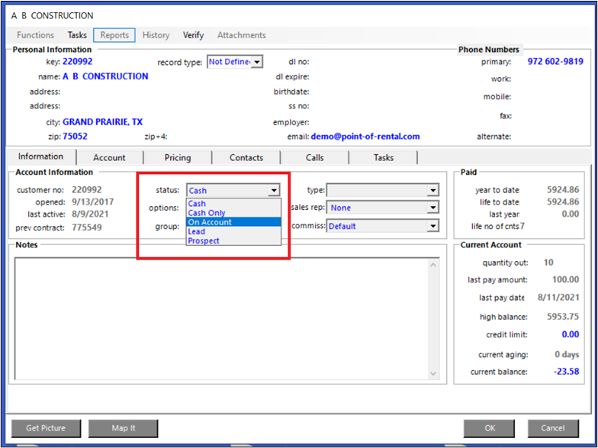
Task: Open the Reports menu
Action: tap(114, 35)
